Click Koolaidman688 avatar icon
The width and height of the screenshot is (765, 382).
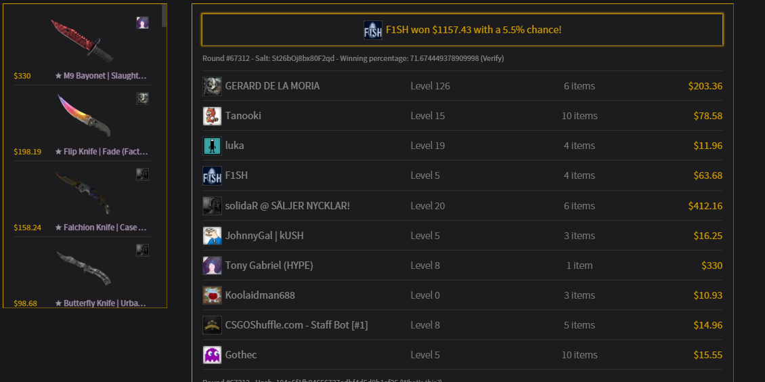[212, 295]
